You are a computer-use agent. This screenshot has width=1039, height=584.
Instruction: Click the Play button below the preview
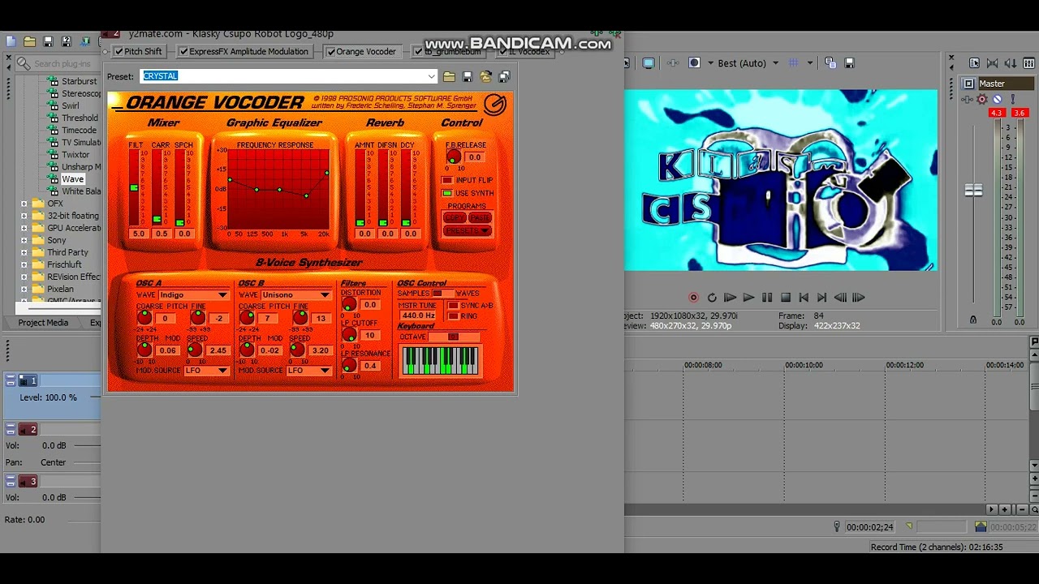coord(748,298)
